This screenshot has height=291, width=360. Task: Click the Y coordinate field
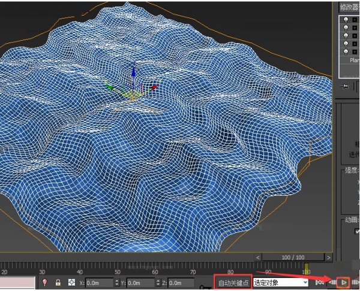[141, 283]
